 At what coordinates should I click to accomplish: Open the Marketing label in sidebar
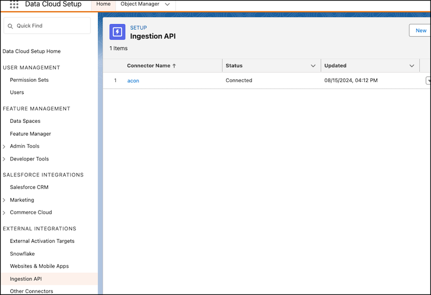click(x=22, y=200)
